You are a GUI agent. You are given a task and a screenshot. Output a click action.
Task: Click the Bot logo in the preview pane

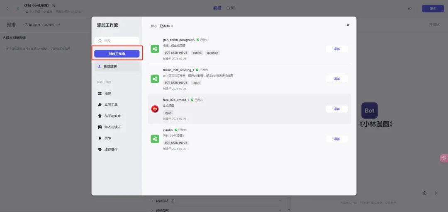(x=370, y=111)
